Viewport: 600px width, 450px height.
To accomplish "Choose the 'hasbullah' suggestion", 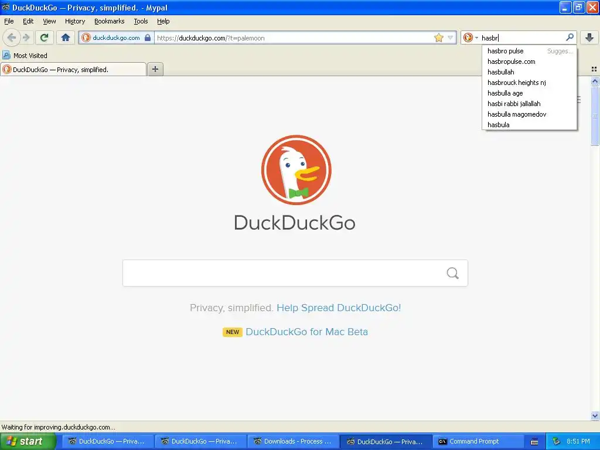I will click(x=529, y=72).
